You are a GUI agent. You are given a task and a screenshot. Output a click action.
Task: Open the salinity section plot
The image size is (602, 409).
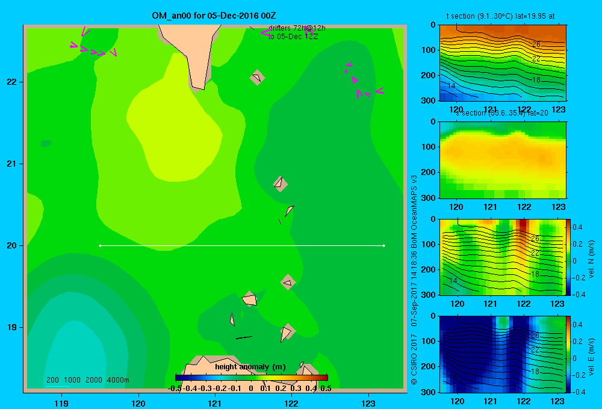(x=503, y=160)
